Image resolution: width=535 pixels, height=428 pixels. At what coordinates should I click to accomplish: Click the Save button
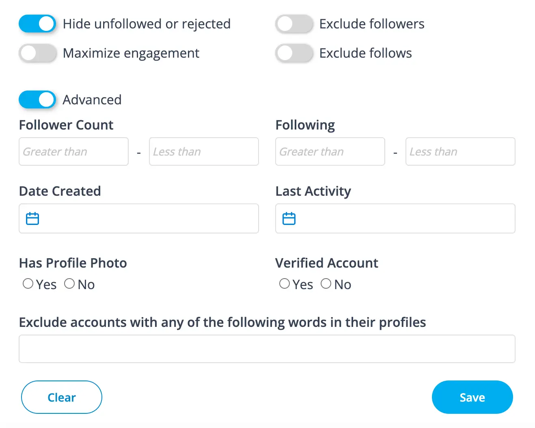pyautogui.click(x=472, y=397)
